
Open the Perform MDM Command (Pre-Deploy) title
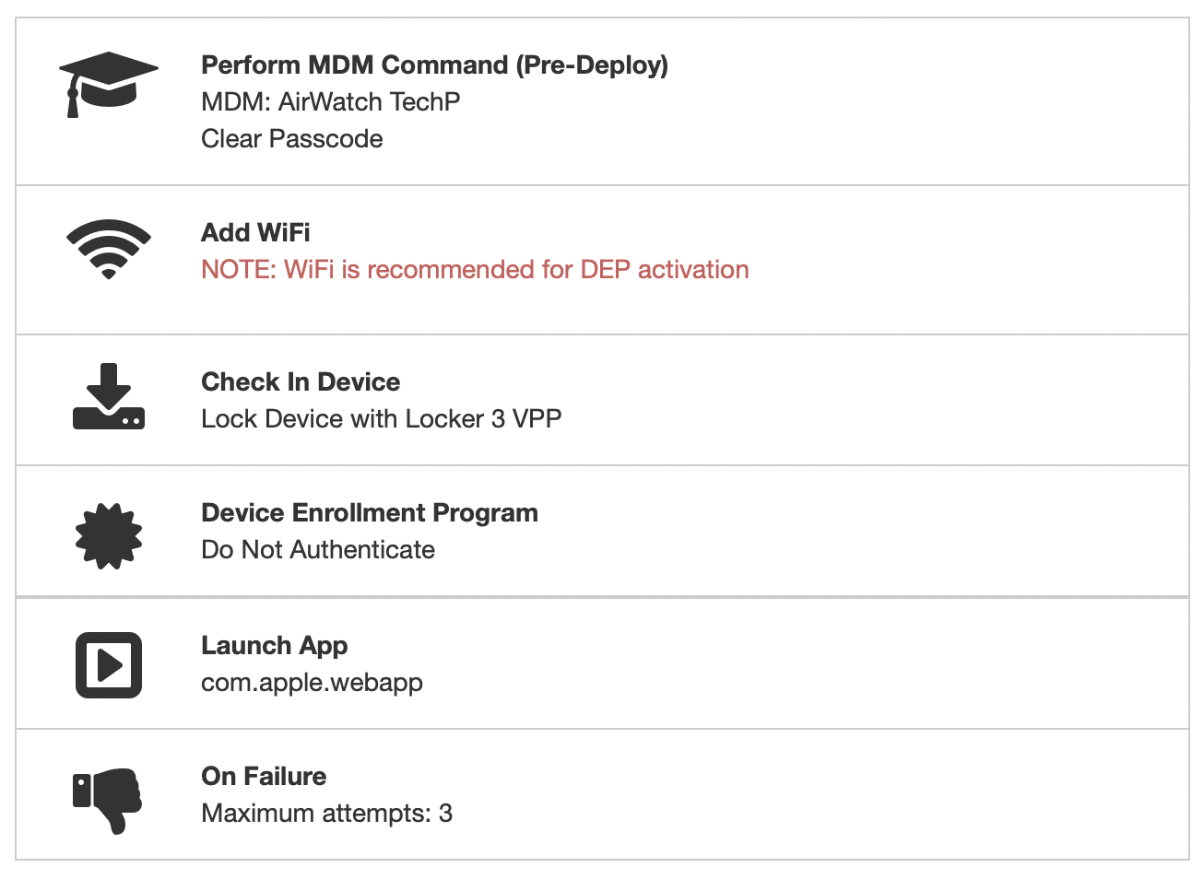point(434,65)
